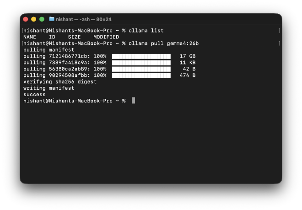Click the layer hash 56380ca2ab89
Image resolution: width=302 pixels, height=210 pixels.
point(68,69)
